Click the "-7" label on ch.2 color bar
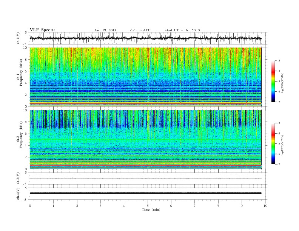Viewport: 299px width, 231px height. (x=278, y=164)
